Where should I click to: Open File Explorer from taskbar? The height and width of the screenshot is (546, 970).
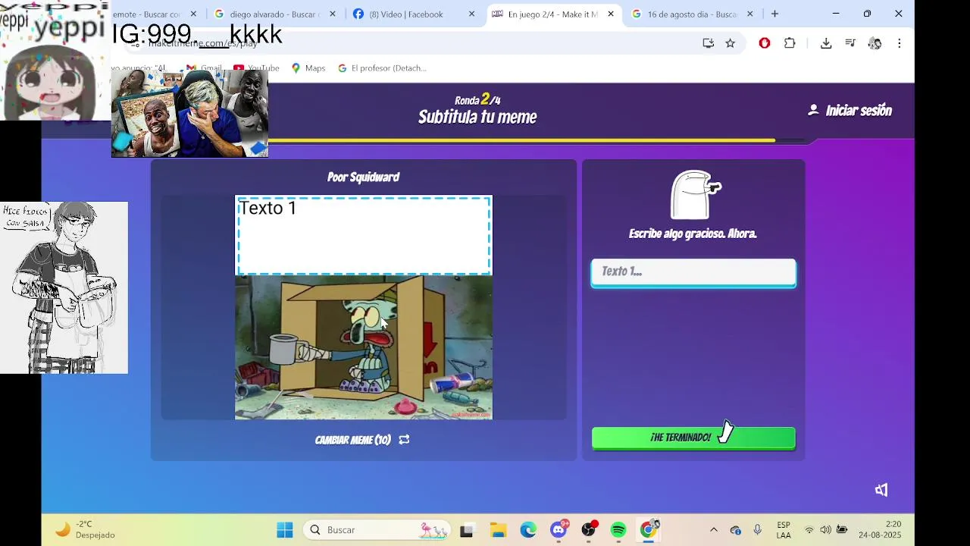[498, 530]
